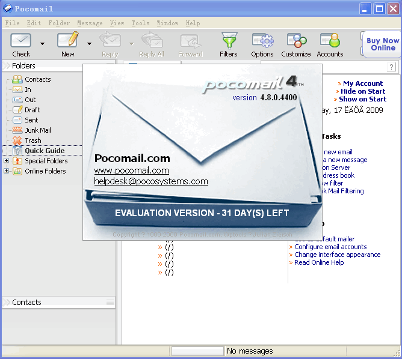
Task: Click the status bar progress field
Action: point(197,351)
